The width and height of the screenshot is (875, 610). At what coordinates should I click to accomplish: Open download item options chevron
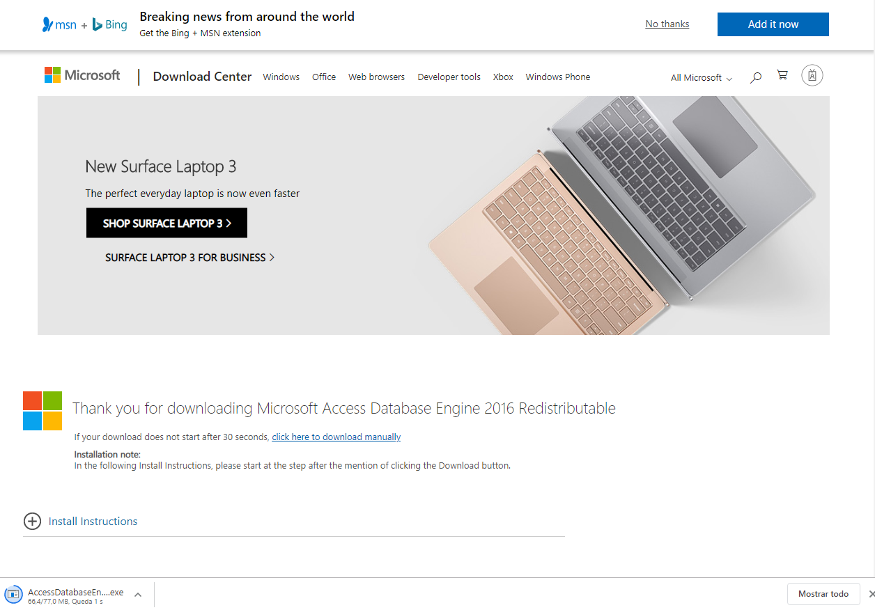[138, 595]
